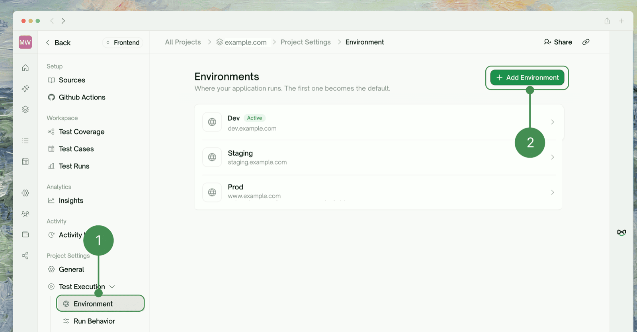Click Back in the sidebar header
The width and height of the screenshot is (637, 332).
pos(58,43)
